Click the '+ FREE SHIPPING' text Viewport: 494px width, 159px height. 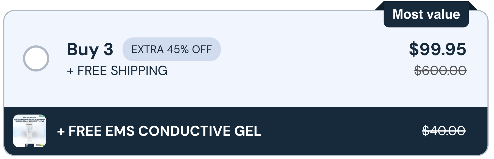coord(117,71)
